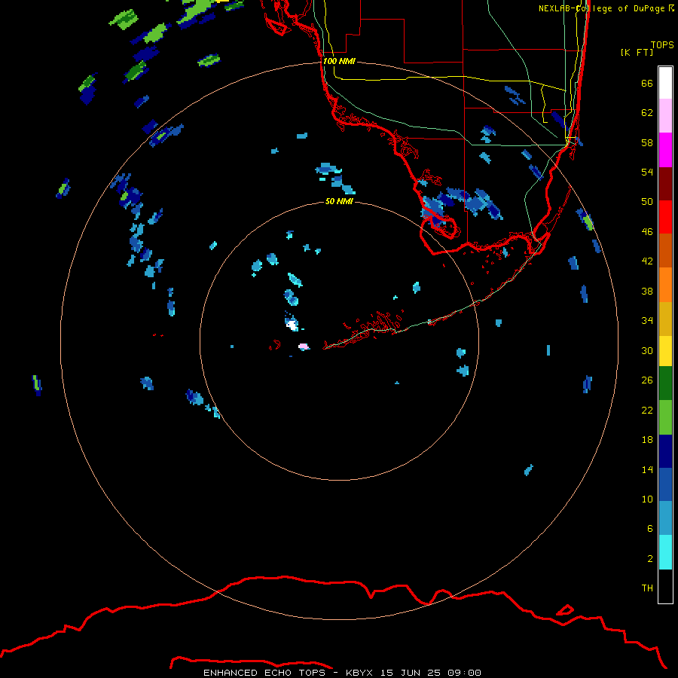This screenshot has height=678, width=678.
Task: Click the navy blue legend swatch
Action: [x=665, y=451]
